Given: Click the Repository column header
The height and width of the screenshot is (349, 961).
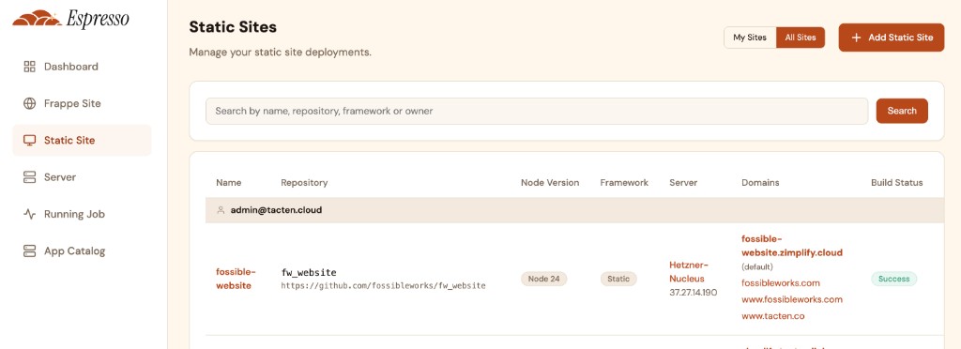Looking at the screenshot, I should coord(304,182).
